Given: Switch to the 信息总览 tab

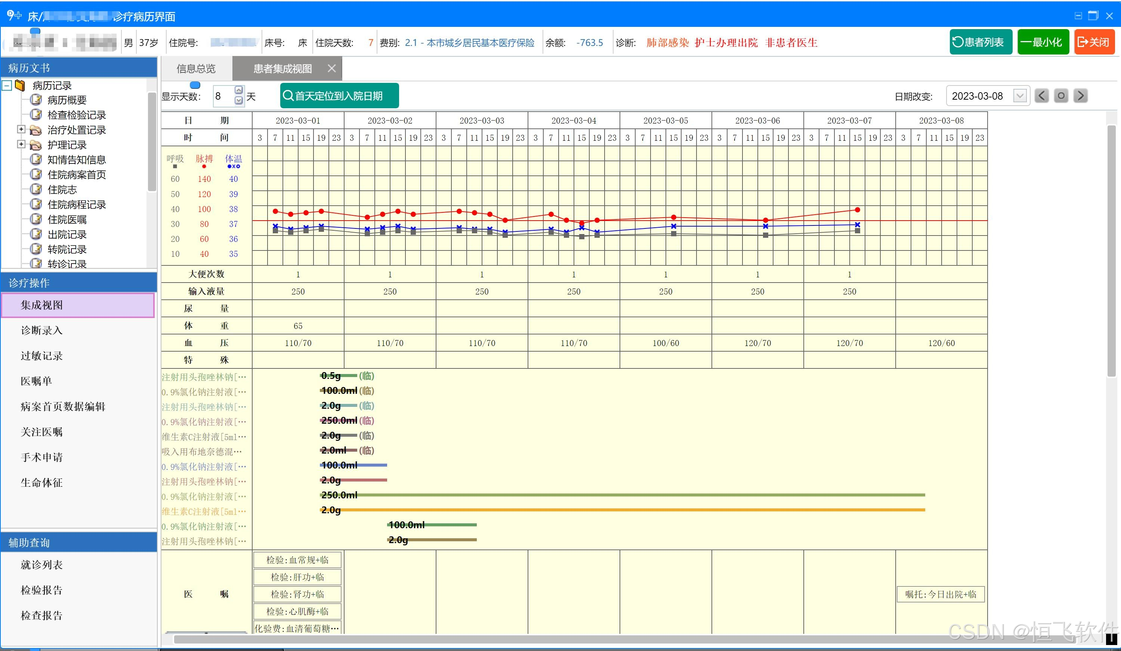Looking at the screenshot, I should [x=196, y=69].
